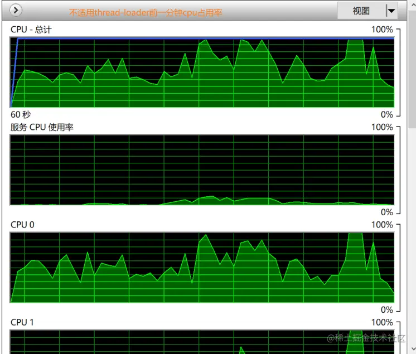Click the scrollbar down arrow at bottom right

coord(413,348)
